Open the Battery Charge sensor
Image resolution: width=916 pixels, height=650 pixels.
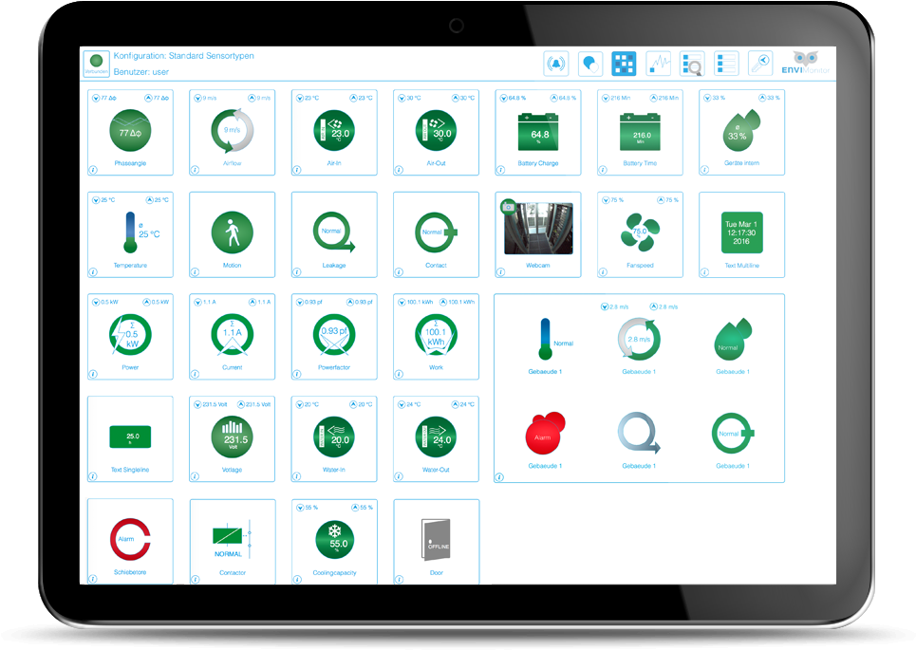pos(538,132)
